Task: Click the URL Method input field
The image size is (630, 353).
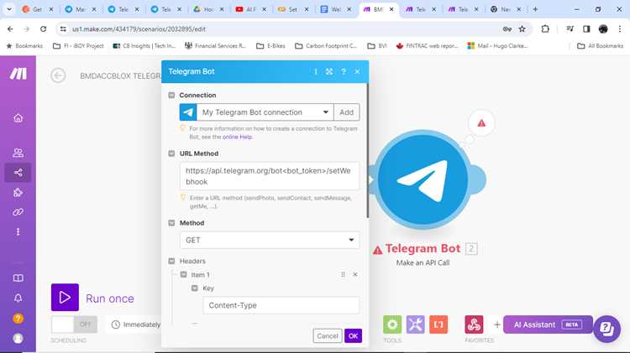Action: pos(270,176)
